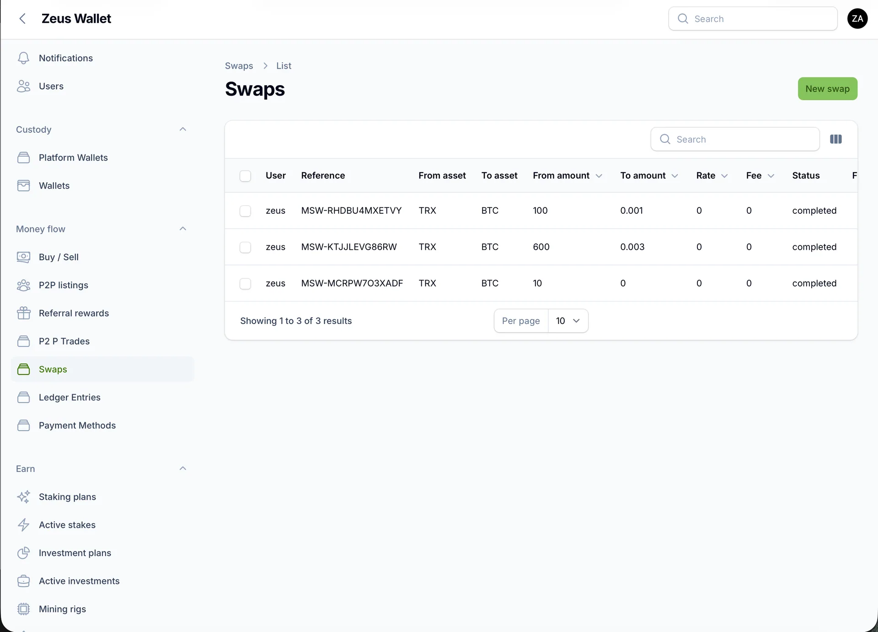
Task: Click the Users people icon
Action: coord(23,86)
